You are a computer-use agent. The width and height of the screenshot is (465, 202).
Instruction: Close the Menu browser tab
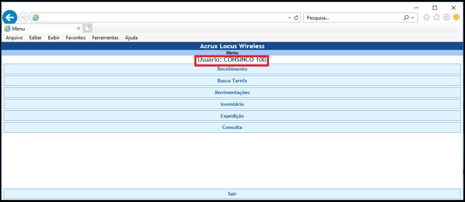tap(79, 29)
